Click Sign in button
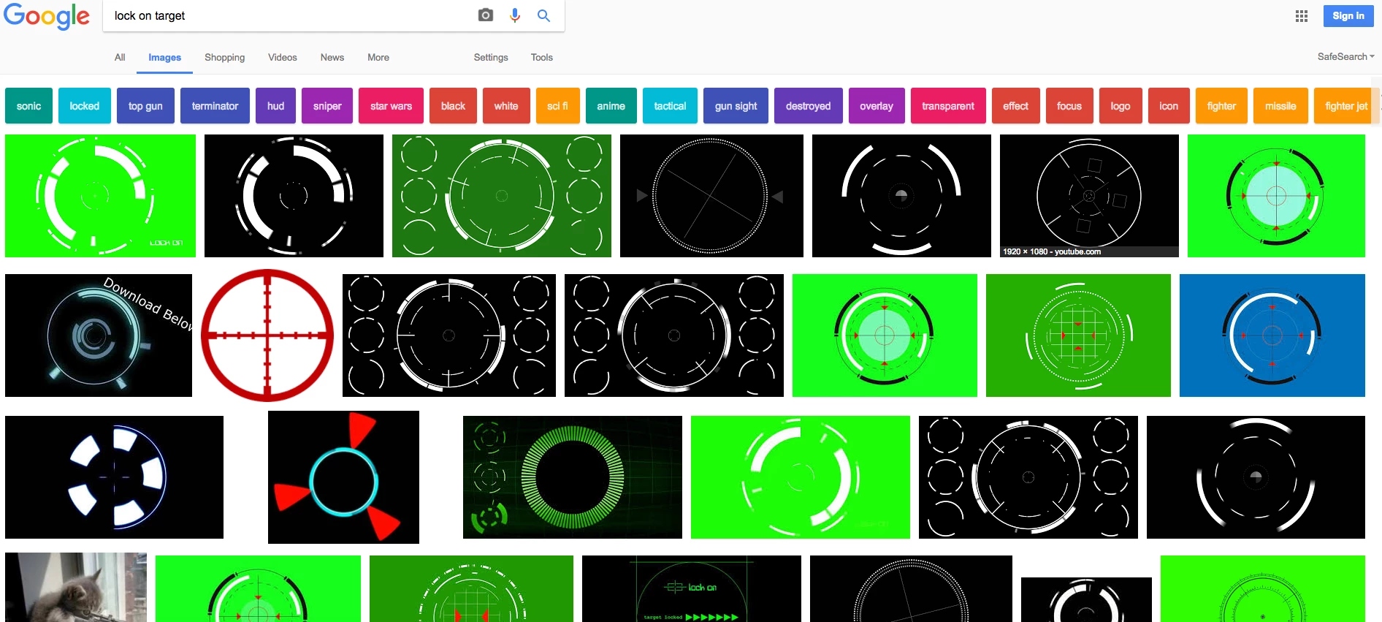This screenshot has width=1382, height=622. [1348, 16]
